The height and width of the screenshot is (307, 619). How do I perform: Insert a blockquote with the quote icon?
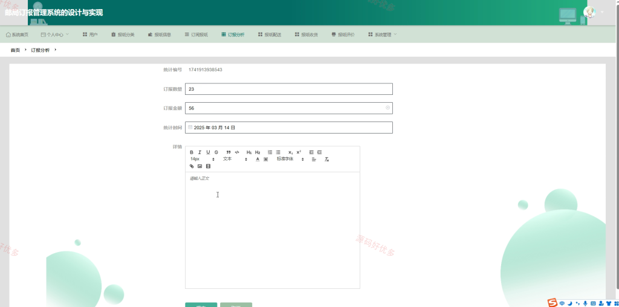228,152
